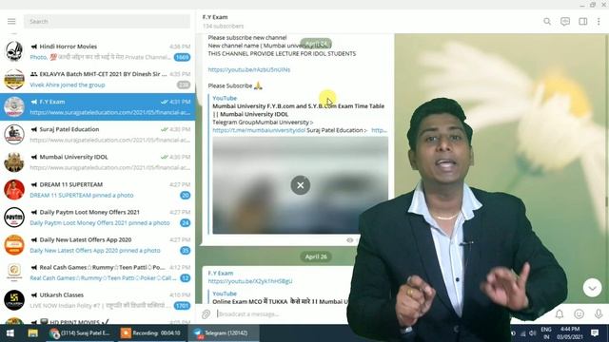Click Suraj Patel Education avatar
Viewport: 609px width, 342px height.
click(14, 135)
